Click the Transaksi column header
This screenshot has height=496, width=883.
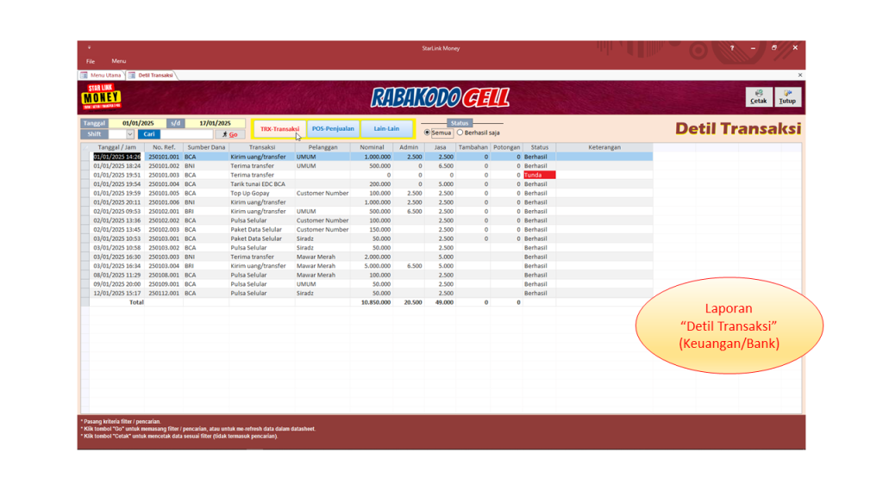click(x=262, y=147)
